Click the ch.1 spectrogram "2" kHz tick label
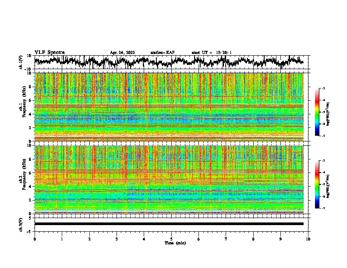The width and height of the screenshot is (347, 268). (x=30, y=127)
